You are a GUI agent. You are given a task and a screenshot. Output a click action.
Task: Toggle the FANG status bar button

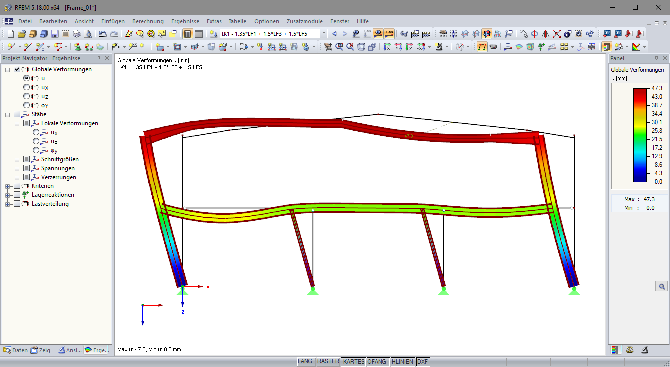point(305,361)
